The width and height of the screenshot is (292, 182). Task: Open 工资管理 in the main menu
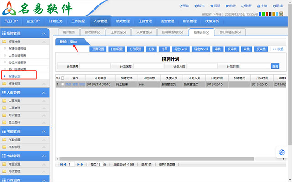[x=145, y=21]
